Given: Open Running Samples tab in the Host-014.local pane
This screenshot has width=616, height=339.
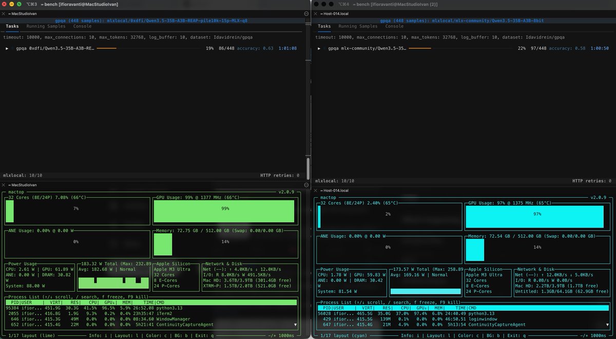Looking at the screenshot, I should click(359, 26).
